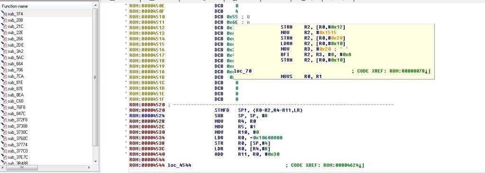The width and height of the screenshot is (485, 173).
Task: Click the address ROM:0000450E
Action: tap(147, 6)
